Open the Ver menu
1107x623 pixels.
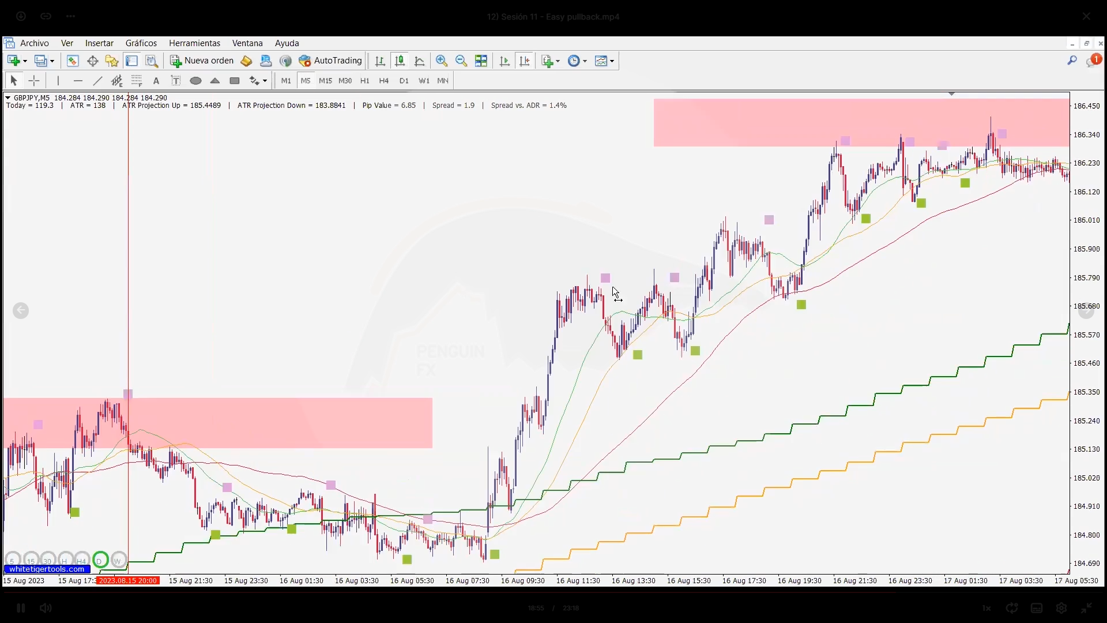pos(67,43)
